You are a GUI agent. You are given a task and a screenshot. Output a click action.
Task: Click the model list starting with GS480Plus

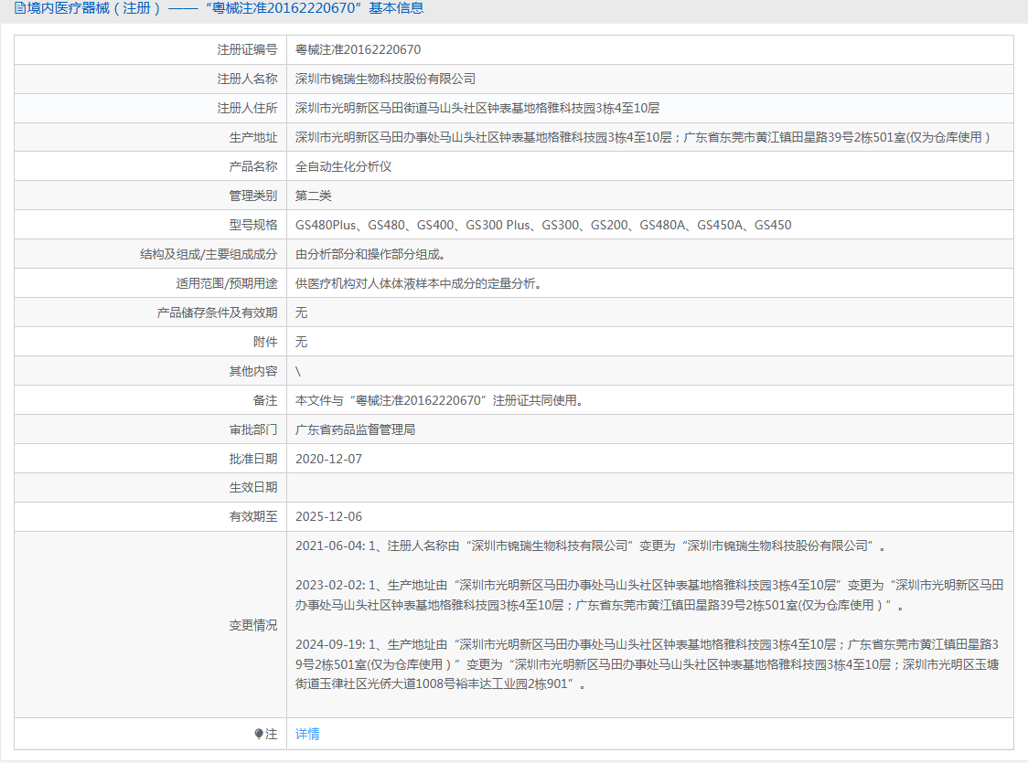coord(543,226)
